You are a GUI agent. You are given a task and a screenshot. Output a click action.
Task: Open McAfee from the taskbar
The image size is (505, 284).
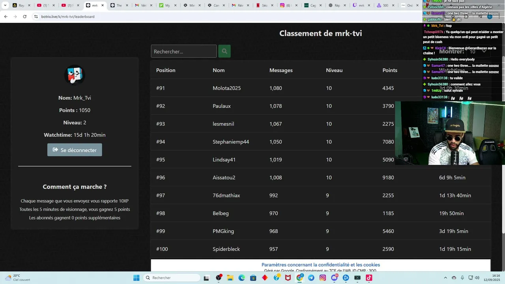pos(288,278)
